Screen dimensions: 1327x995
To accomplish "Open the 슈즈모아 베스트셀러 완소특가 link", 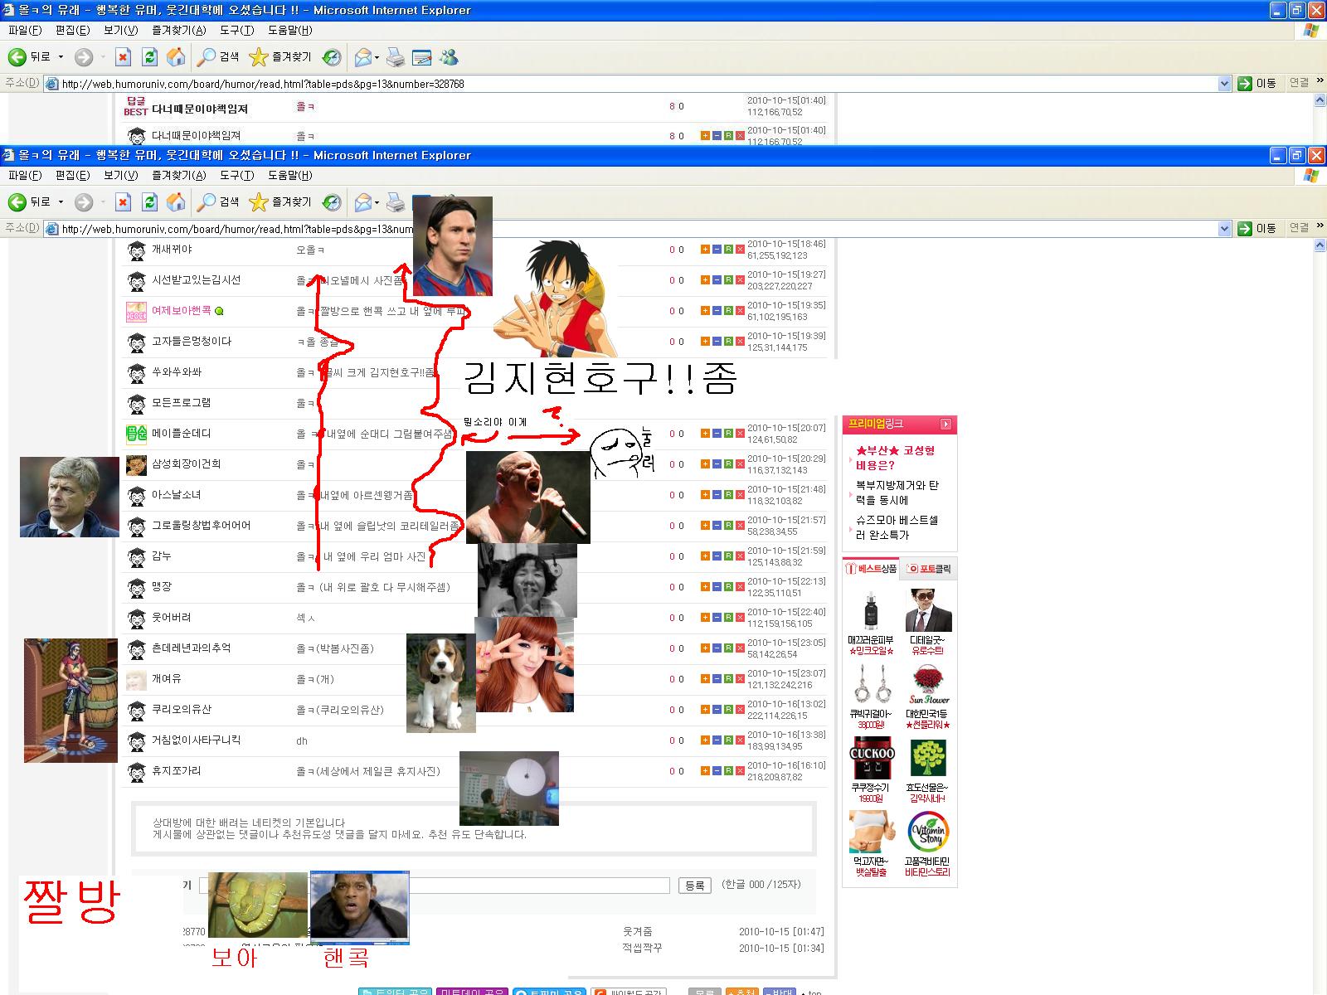I will 897,527.
